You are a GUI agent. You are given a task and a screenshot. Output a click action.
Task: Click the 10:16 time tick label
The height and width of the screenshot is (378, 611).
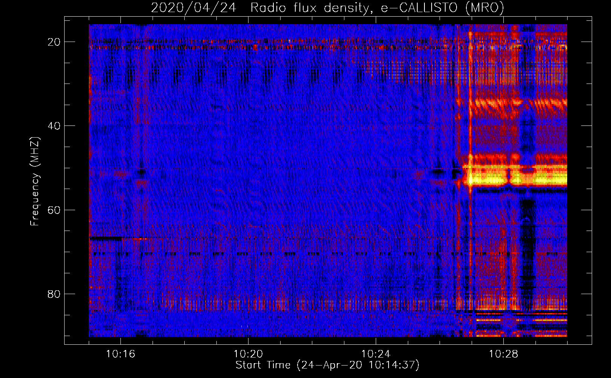click(x=120, y=354)
